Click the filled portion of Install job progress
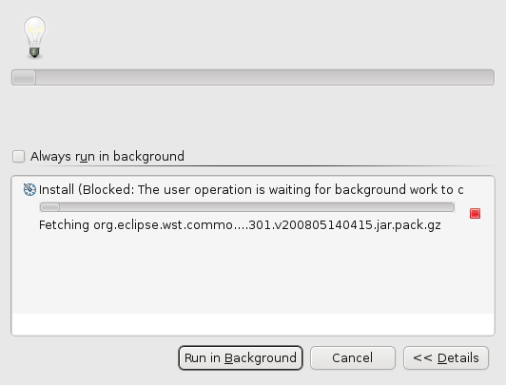Image resolution: width=506 pixels, height=385 pixels. pyautogui.click(x=50, y=207)
